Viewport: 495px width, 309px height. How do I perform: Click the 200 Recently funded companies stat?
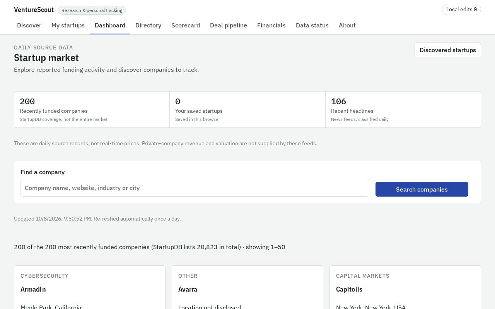(92, 110)
